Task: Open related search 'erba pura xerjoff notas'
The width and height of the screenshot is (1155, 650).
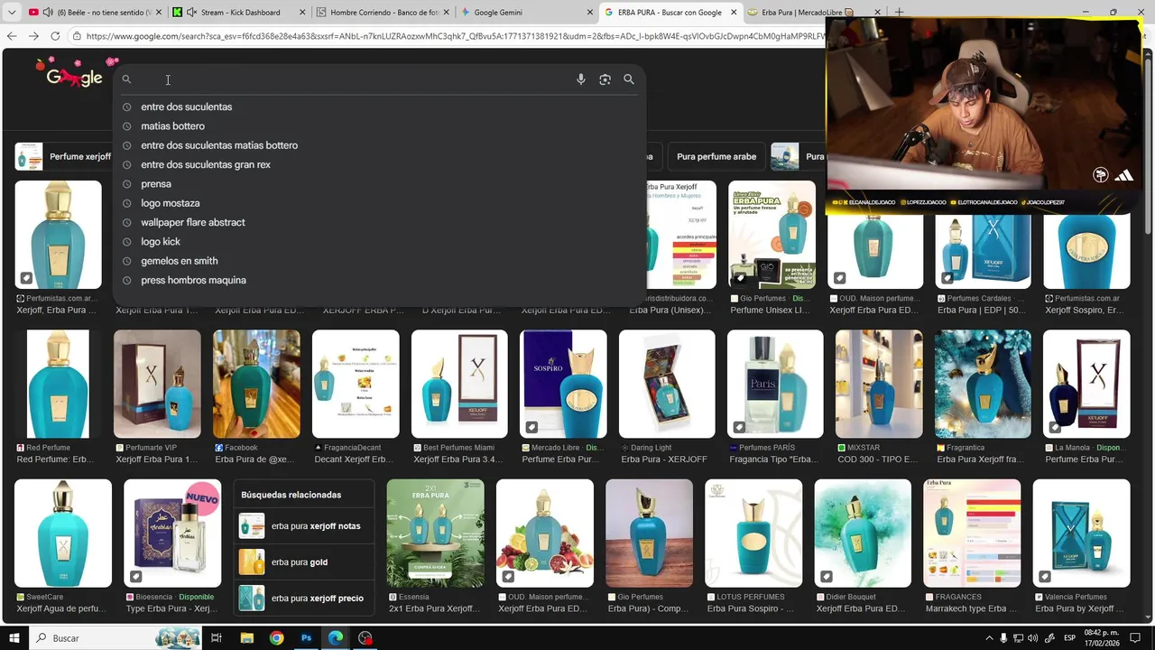Action: (x=303, y=526)
